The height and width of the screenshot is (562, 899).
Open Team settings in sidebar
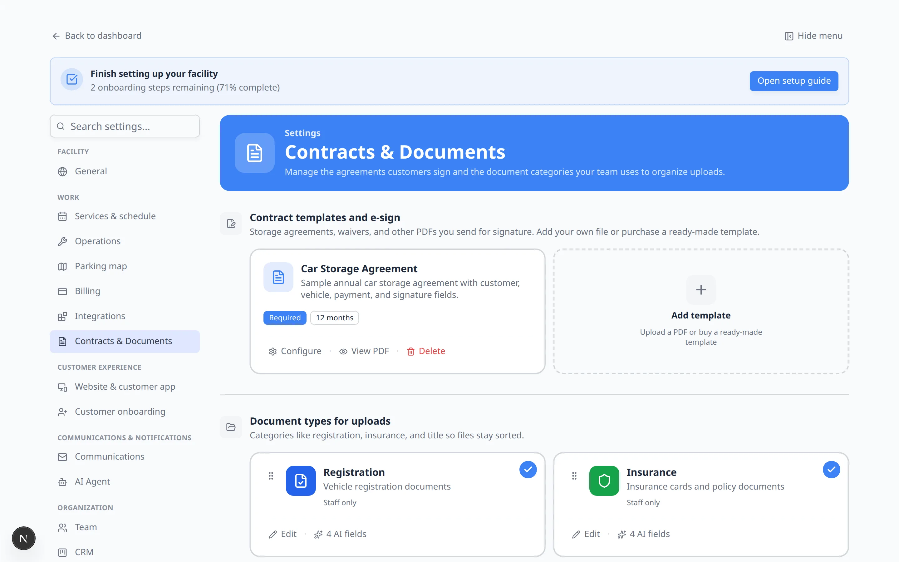[x=125, y=527]
